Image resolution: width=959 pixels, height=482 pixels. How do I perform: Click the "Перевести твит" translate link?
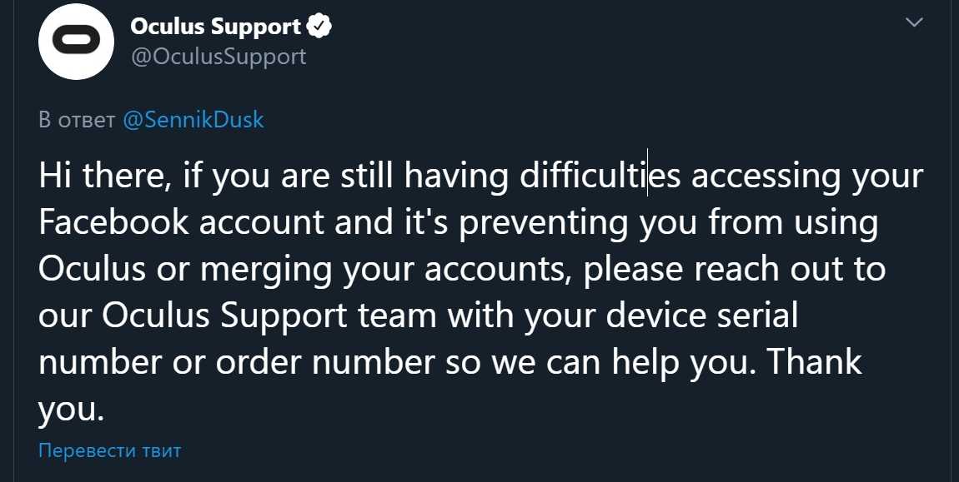tap(109, 451)
